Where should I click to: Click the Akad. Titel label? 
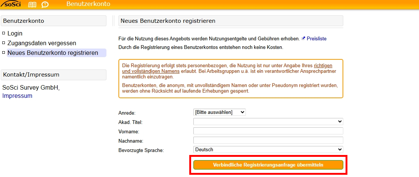(x=130, y=122)
